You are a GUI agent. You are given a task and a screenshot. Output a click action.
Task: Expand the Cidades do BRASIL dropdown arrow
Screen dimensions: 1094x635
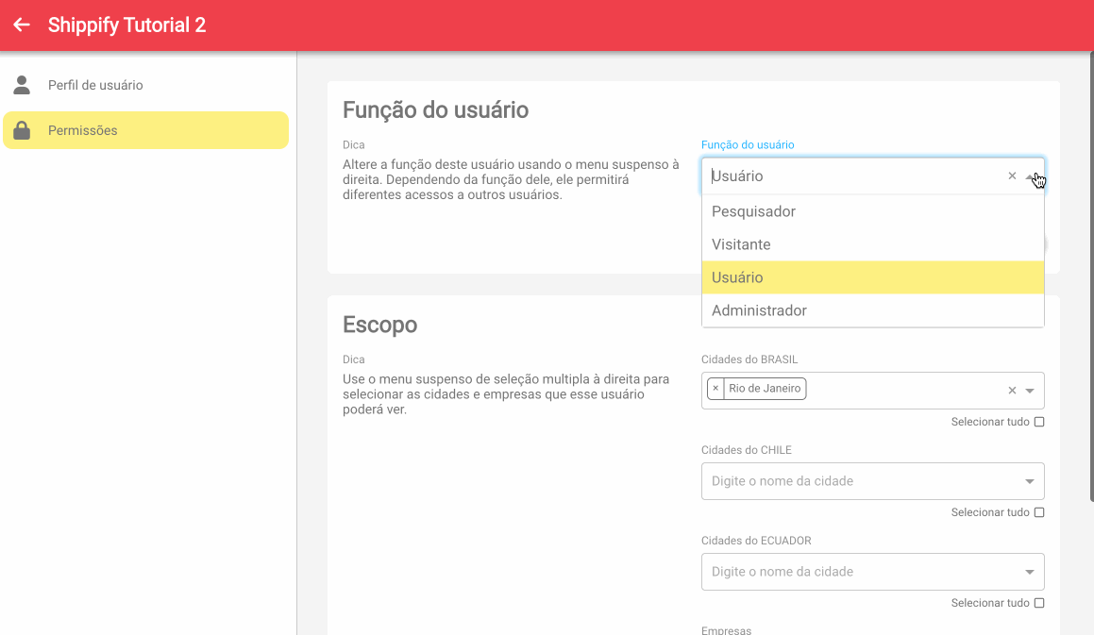click(x=1030, y=391)
